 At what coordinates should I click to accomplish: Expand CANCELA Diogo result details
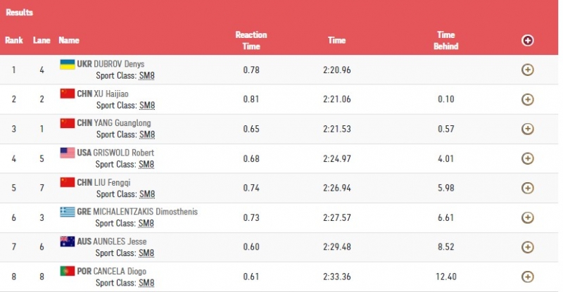(527, 277)
